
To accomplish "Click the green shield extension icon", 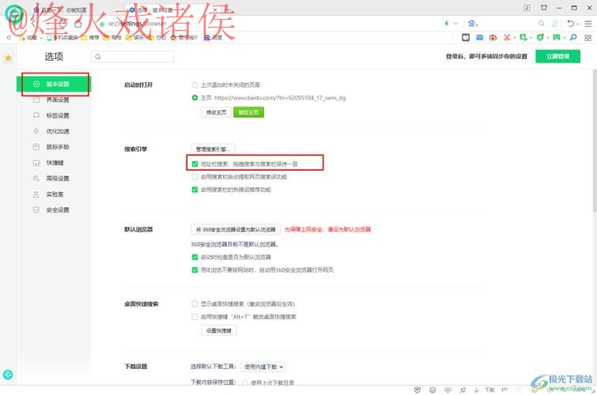I will coord(540,37).
